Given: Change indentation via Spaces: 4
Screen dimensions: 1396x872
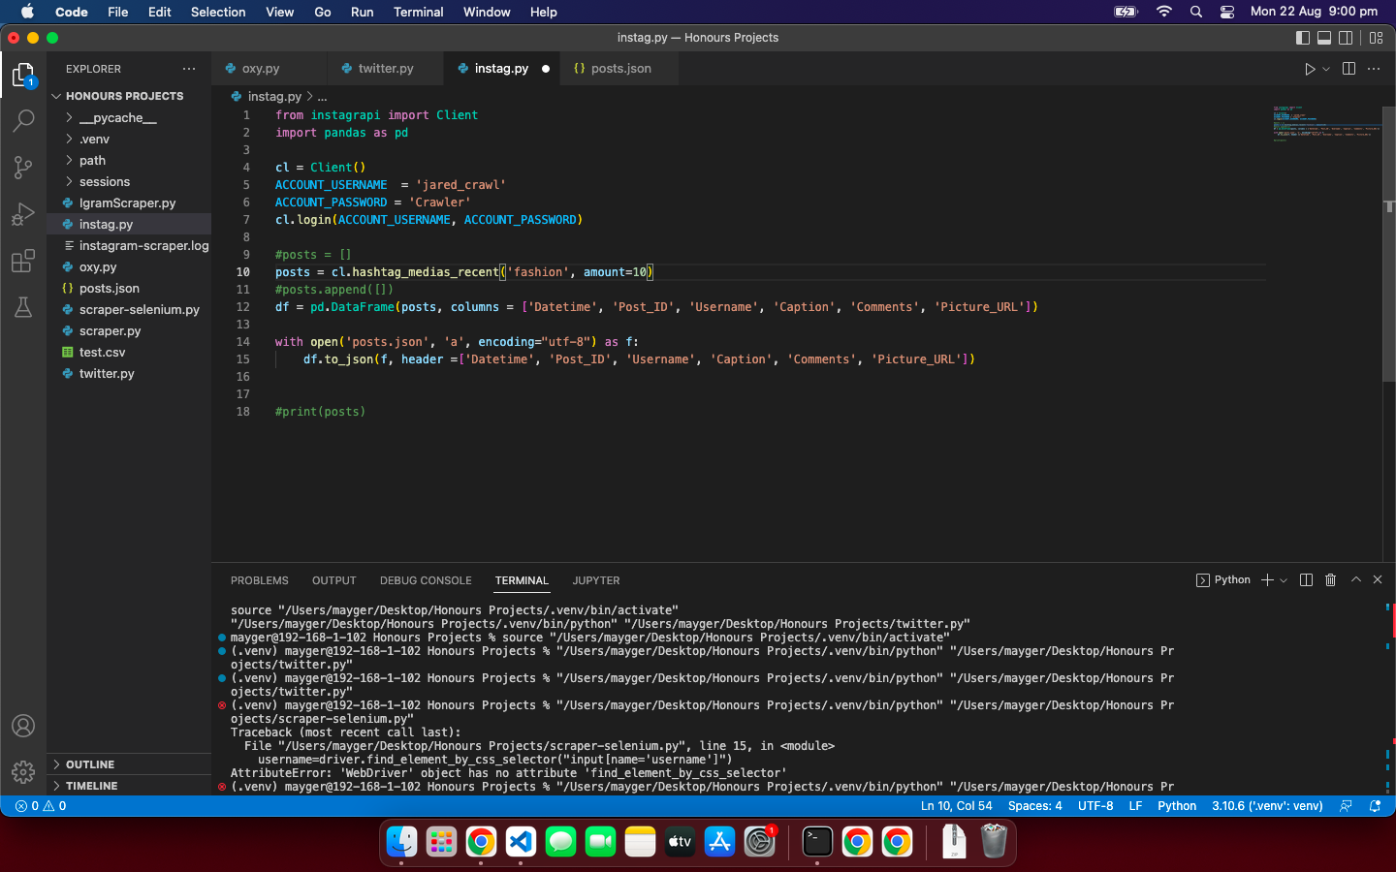Looking at the screenshot, I should [x=1034, y=806].
